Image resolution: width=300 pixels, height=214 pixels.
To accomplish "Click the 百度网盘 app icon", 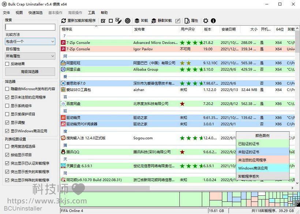I will click(x=63, y=104).
